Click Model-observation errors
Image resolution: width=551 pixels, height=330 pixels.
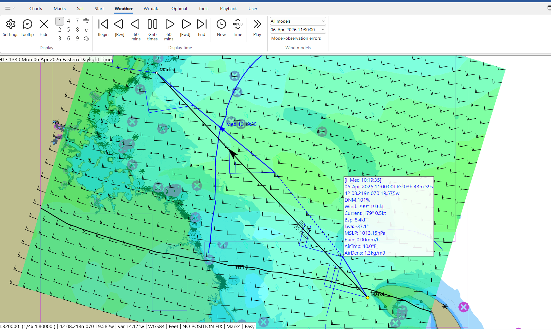[x=296, y=38]
